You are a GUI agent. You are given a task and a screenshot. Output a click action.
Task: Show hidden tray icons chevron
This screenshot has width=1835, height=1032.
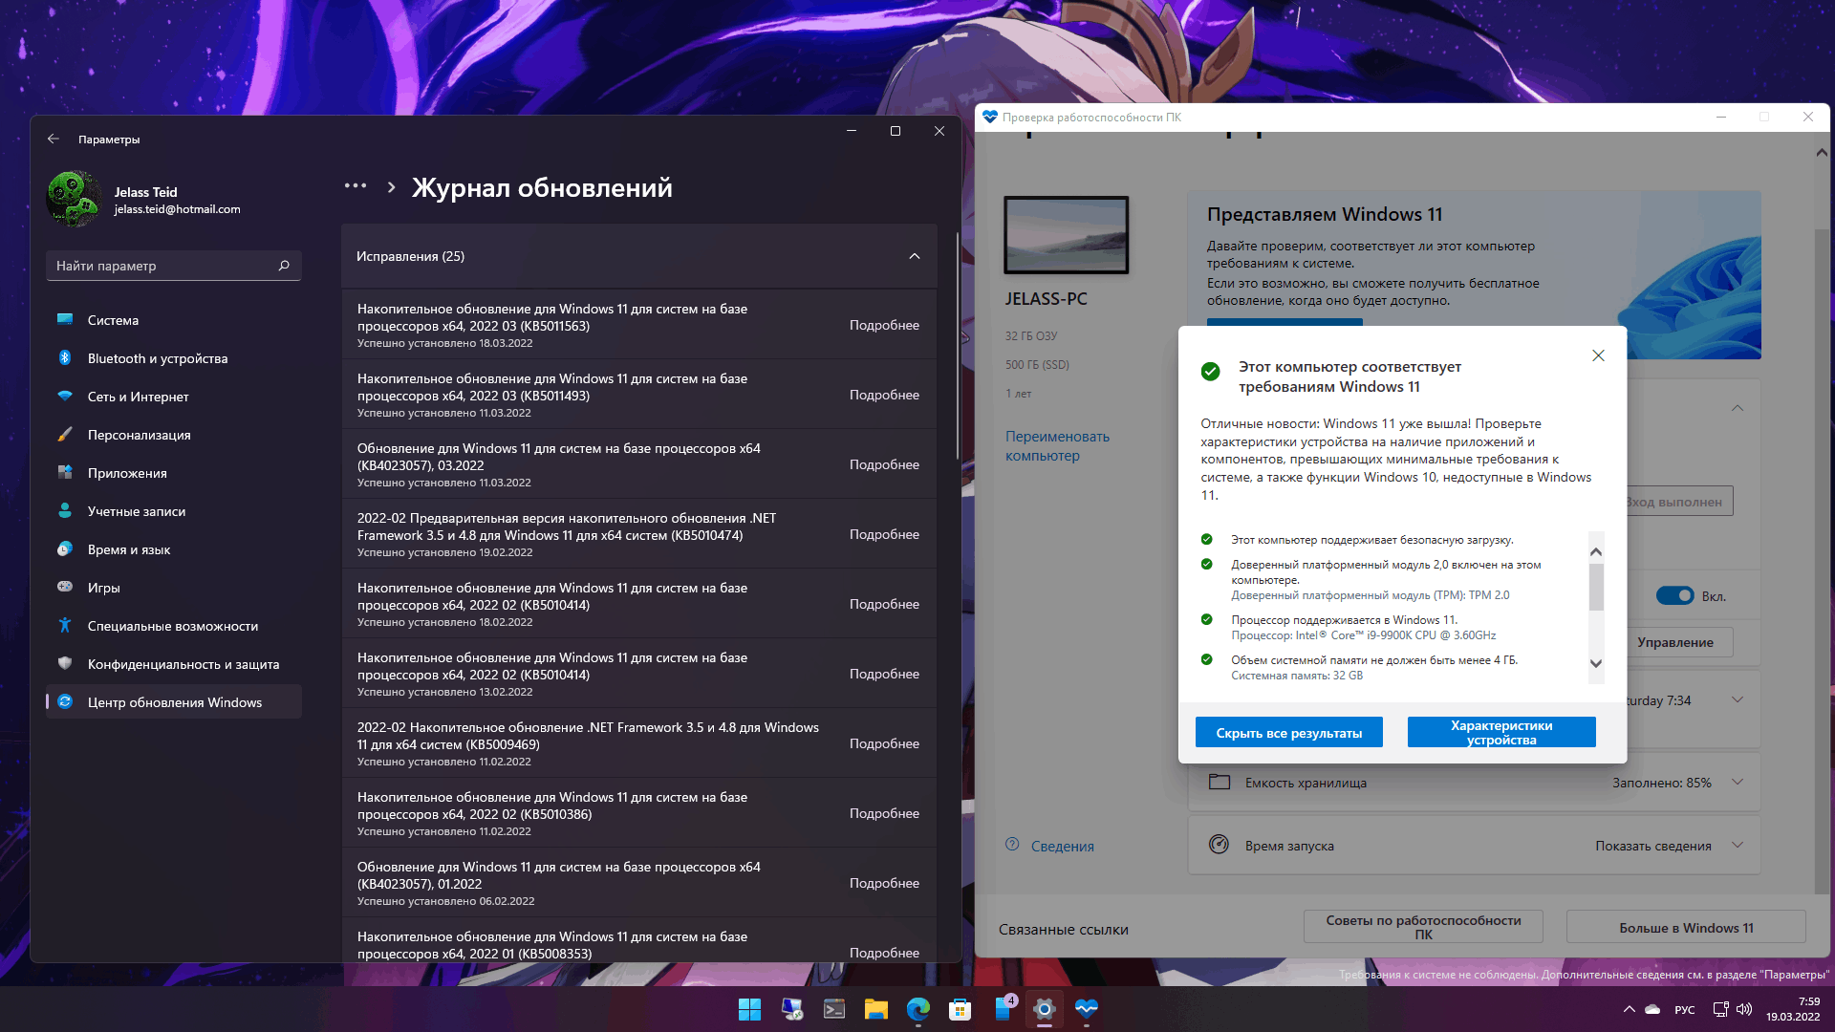[1629, 1009]
